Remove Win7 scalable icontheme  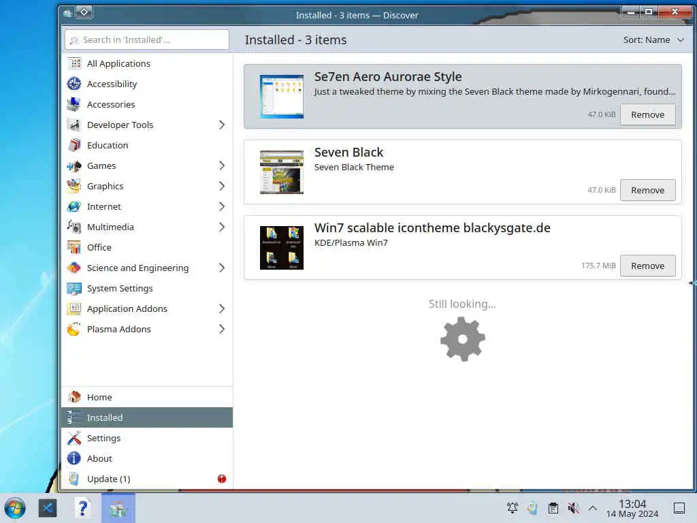click(648, 266)
